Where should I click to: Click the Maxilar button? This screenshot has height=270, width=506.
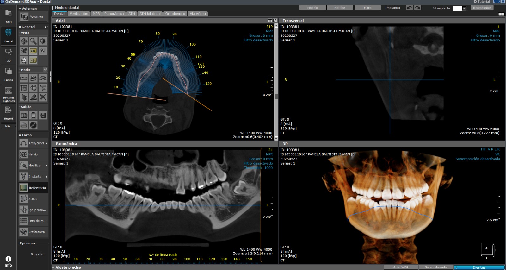click(x=340, y=8)
